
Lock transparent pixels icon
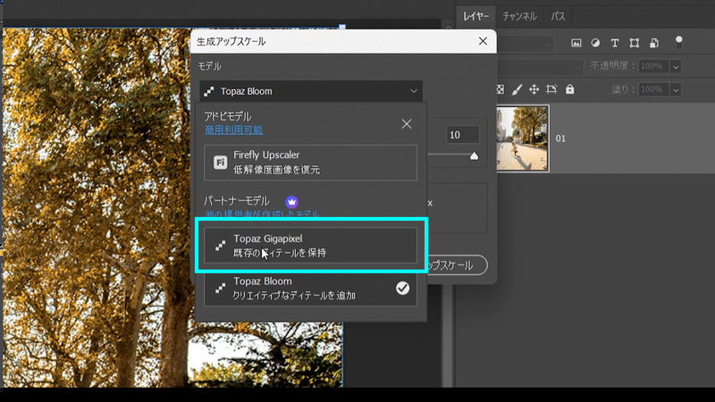coord(500,89)
